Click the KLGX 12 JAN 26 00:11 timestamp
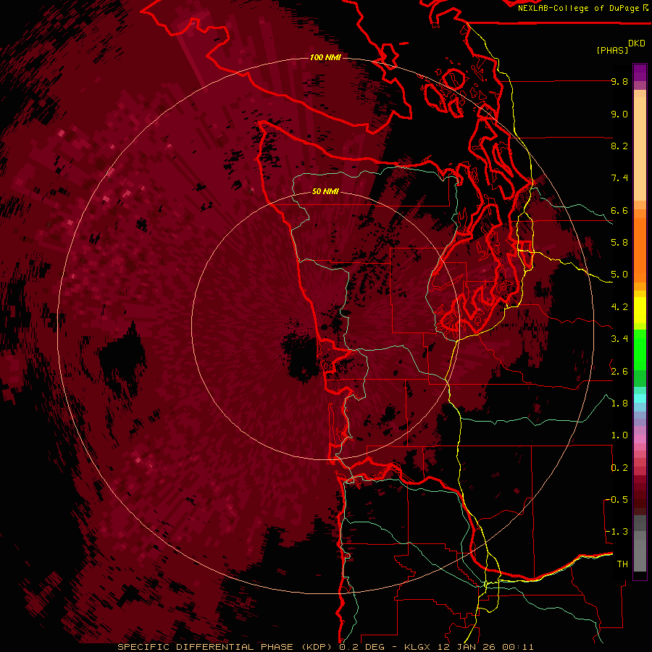Screen dimensions: 652x652 coord(469,647)
